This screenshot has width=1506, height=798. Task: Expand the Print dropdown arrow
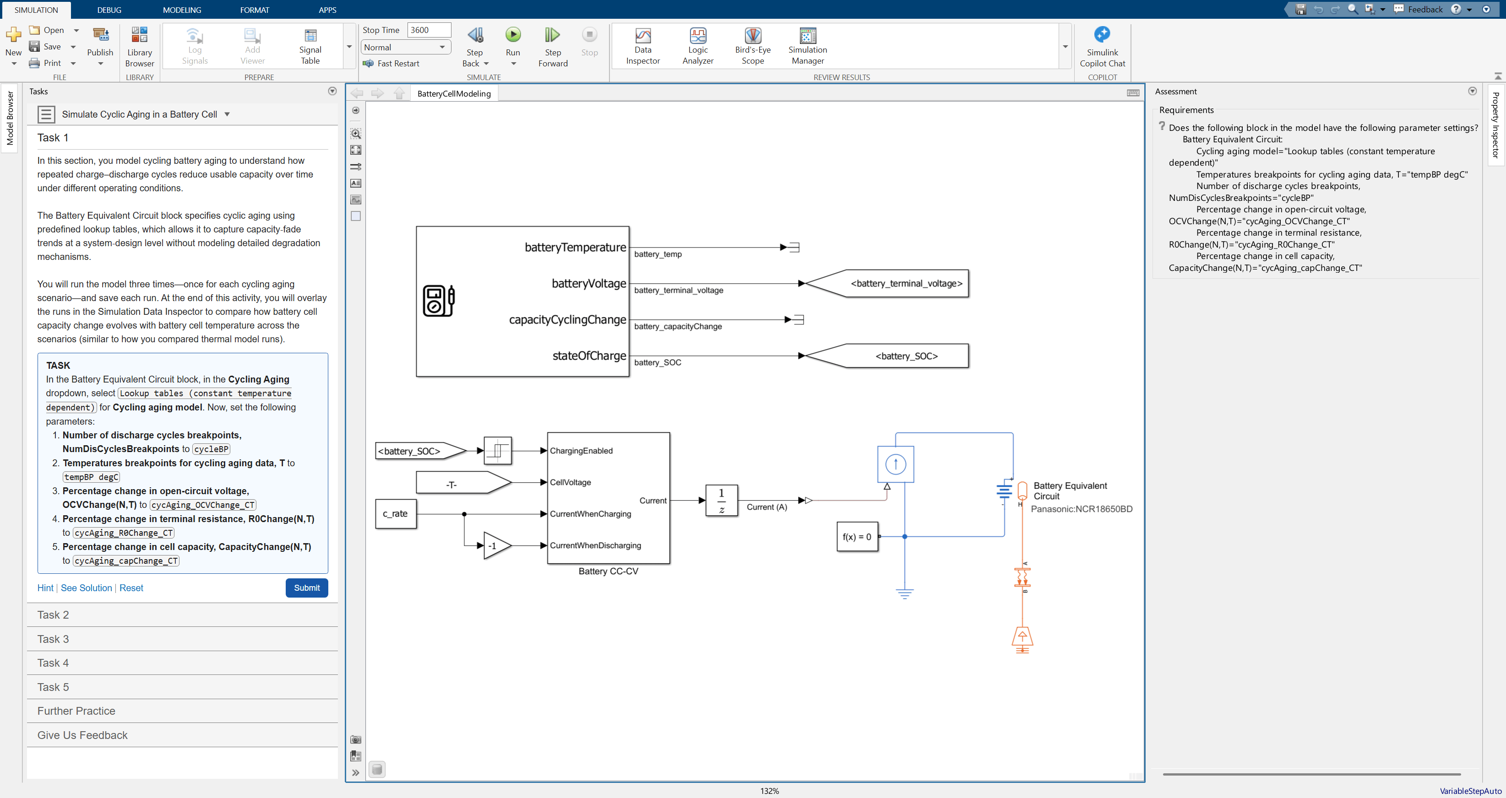73,63
